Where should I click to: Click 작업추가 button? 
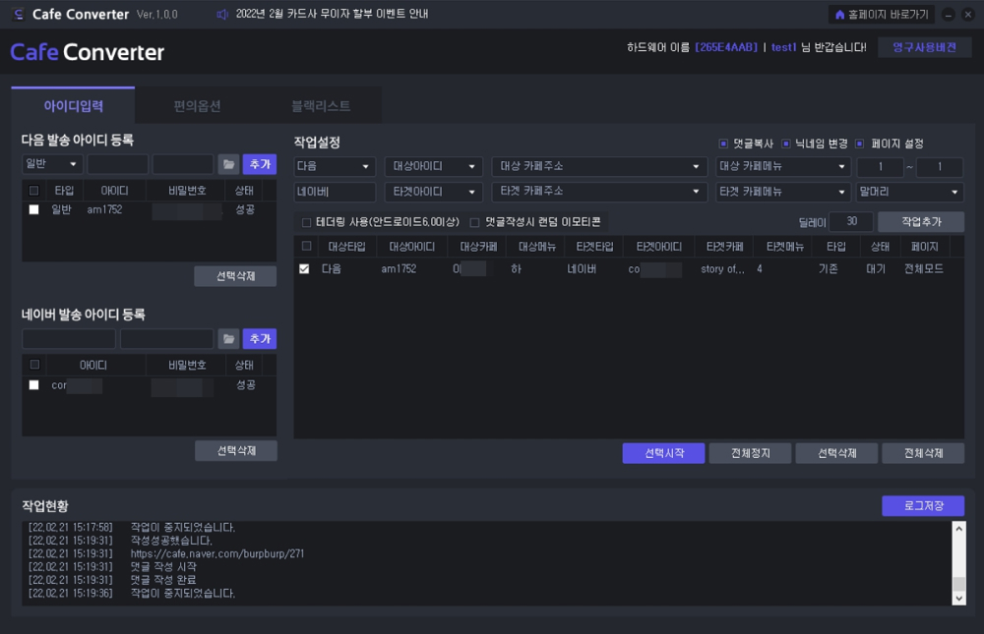[x=921, y=221]
